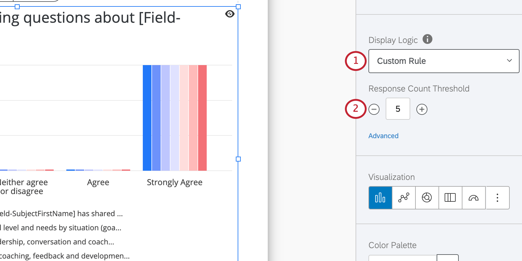
Task: Click the plus icon beside the threshold
Action: 422,109
